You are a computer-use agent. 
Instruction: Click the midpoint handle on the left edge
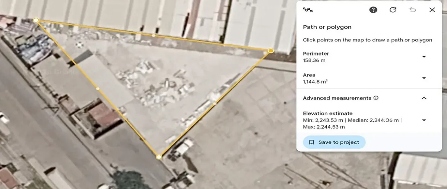(x=98, y=89)
